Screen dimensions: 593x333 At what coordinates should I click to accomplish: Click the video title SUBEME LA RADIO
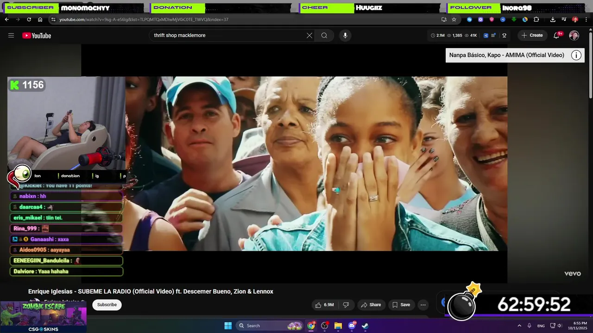click(151, 291)
